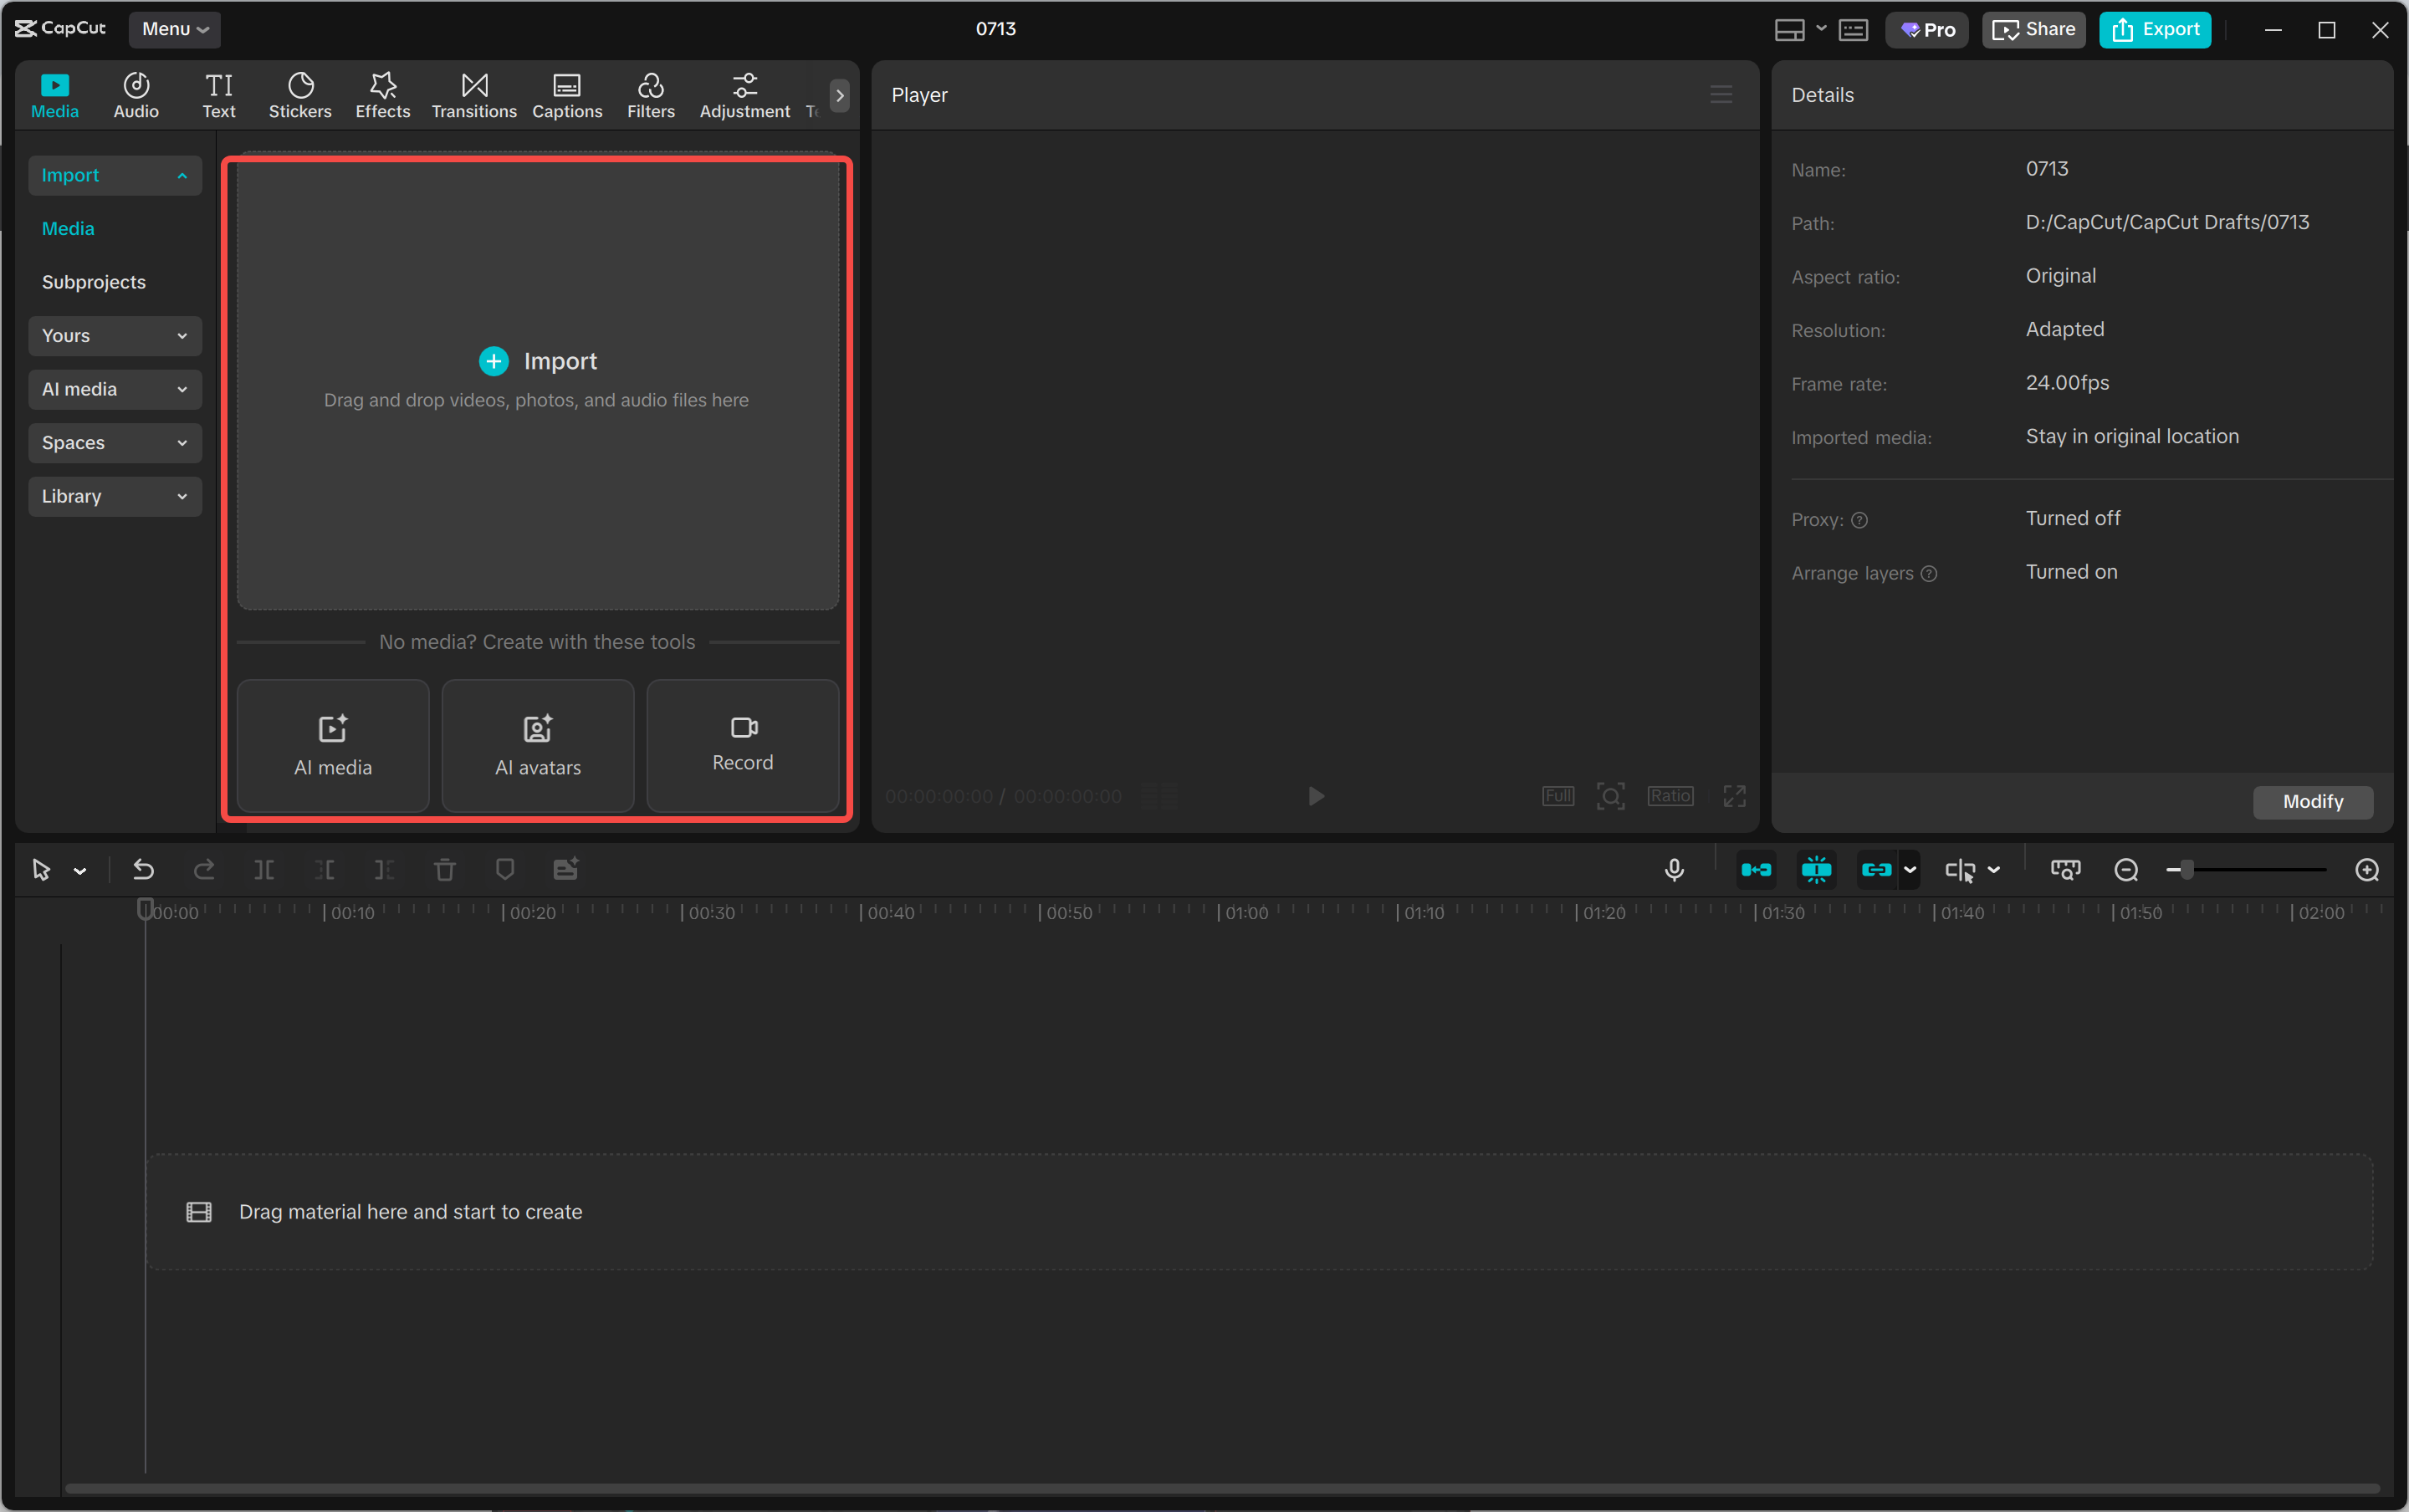Click the split clip icon in timeline toolbar
This screenshot has width=2409, height=1512.
coord(264,870)
